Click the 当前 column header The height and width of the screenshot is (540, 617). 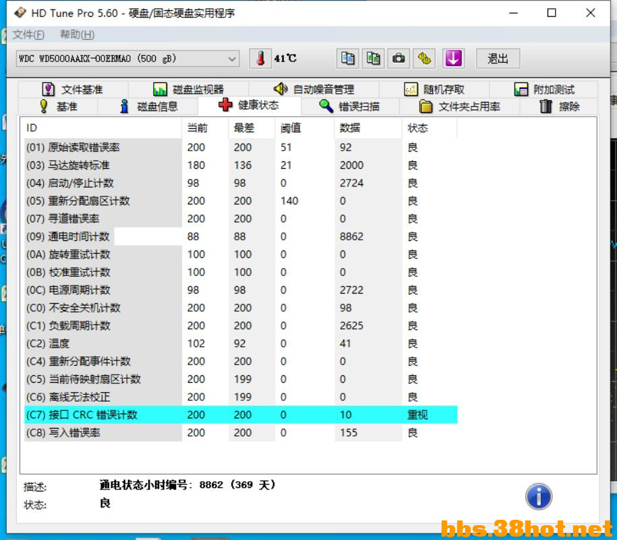point(205,128)
